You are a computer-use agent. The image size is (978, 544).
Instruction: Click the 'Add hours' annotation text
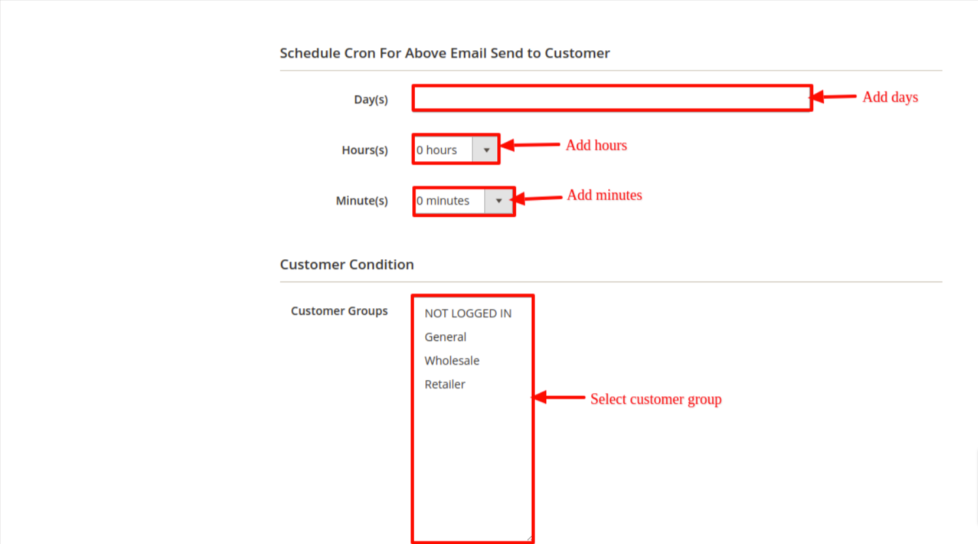pos(596,146)
